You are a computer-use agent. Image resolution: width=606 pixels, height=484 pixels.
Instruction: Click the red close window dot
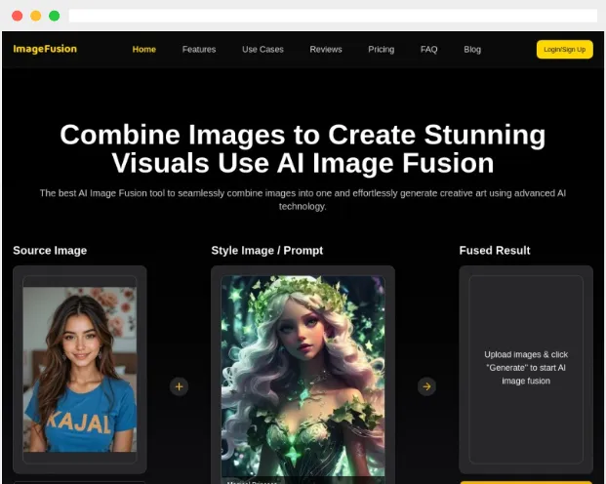[18, 16]
